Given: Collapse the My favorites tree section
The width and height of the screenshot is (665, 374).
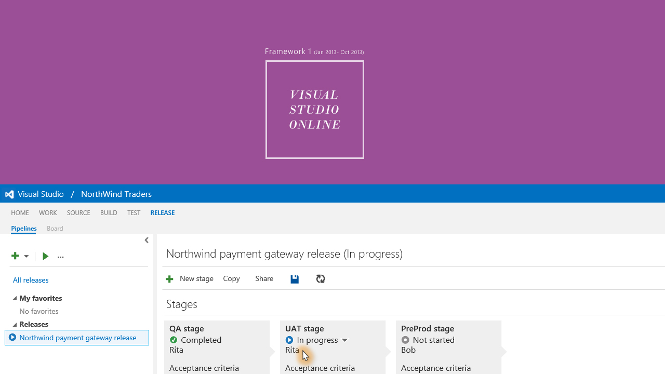Looking at the screenshot, I should [15, 298].
